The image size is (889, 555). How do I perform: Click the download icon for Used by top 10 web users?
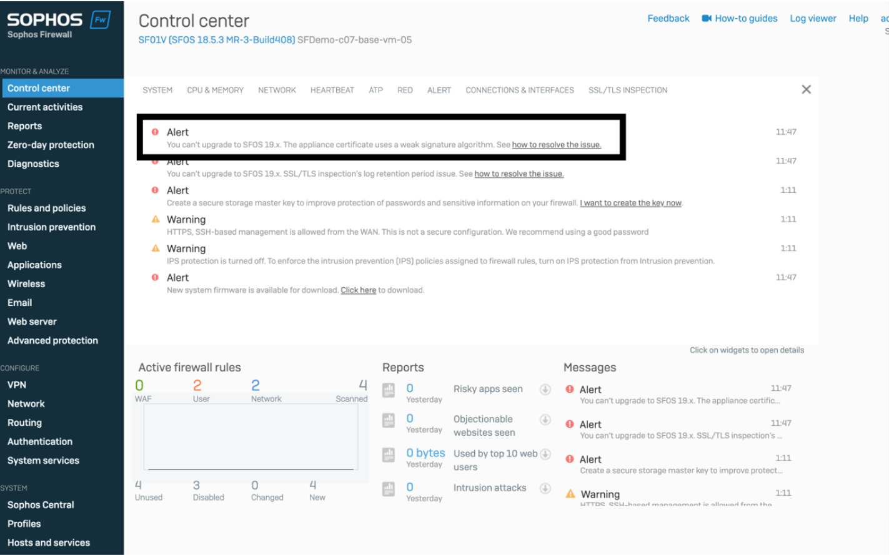[x=545, y=454]
